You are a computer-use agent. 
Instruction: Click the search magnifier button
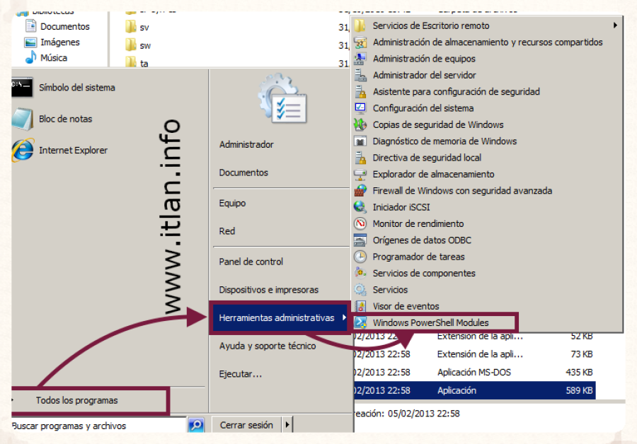point(196,426)
